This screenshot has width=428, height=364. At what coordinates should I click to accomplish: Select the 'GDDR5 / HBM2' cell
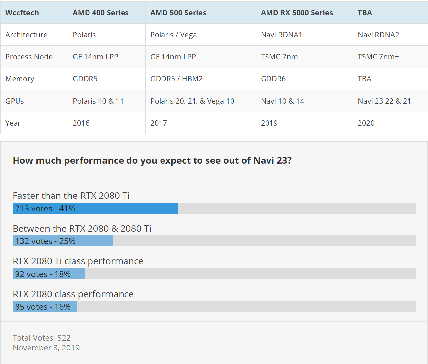201,79
